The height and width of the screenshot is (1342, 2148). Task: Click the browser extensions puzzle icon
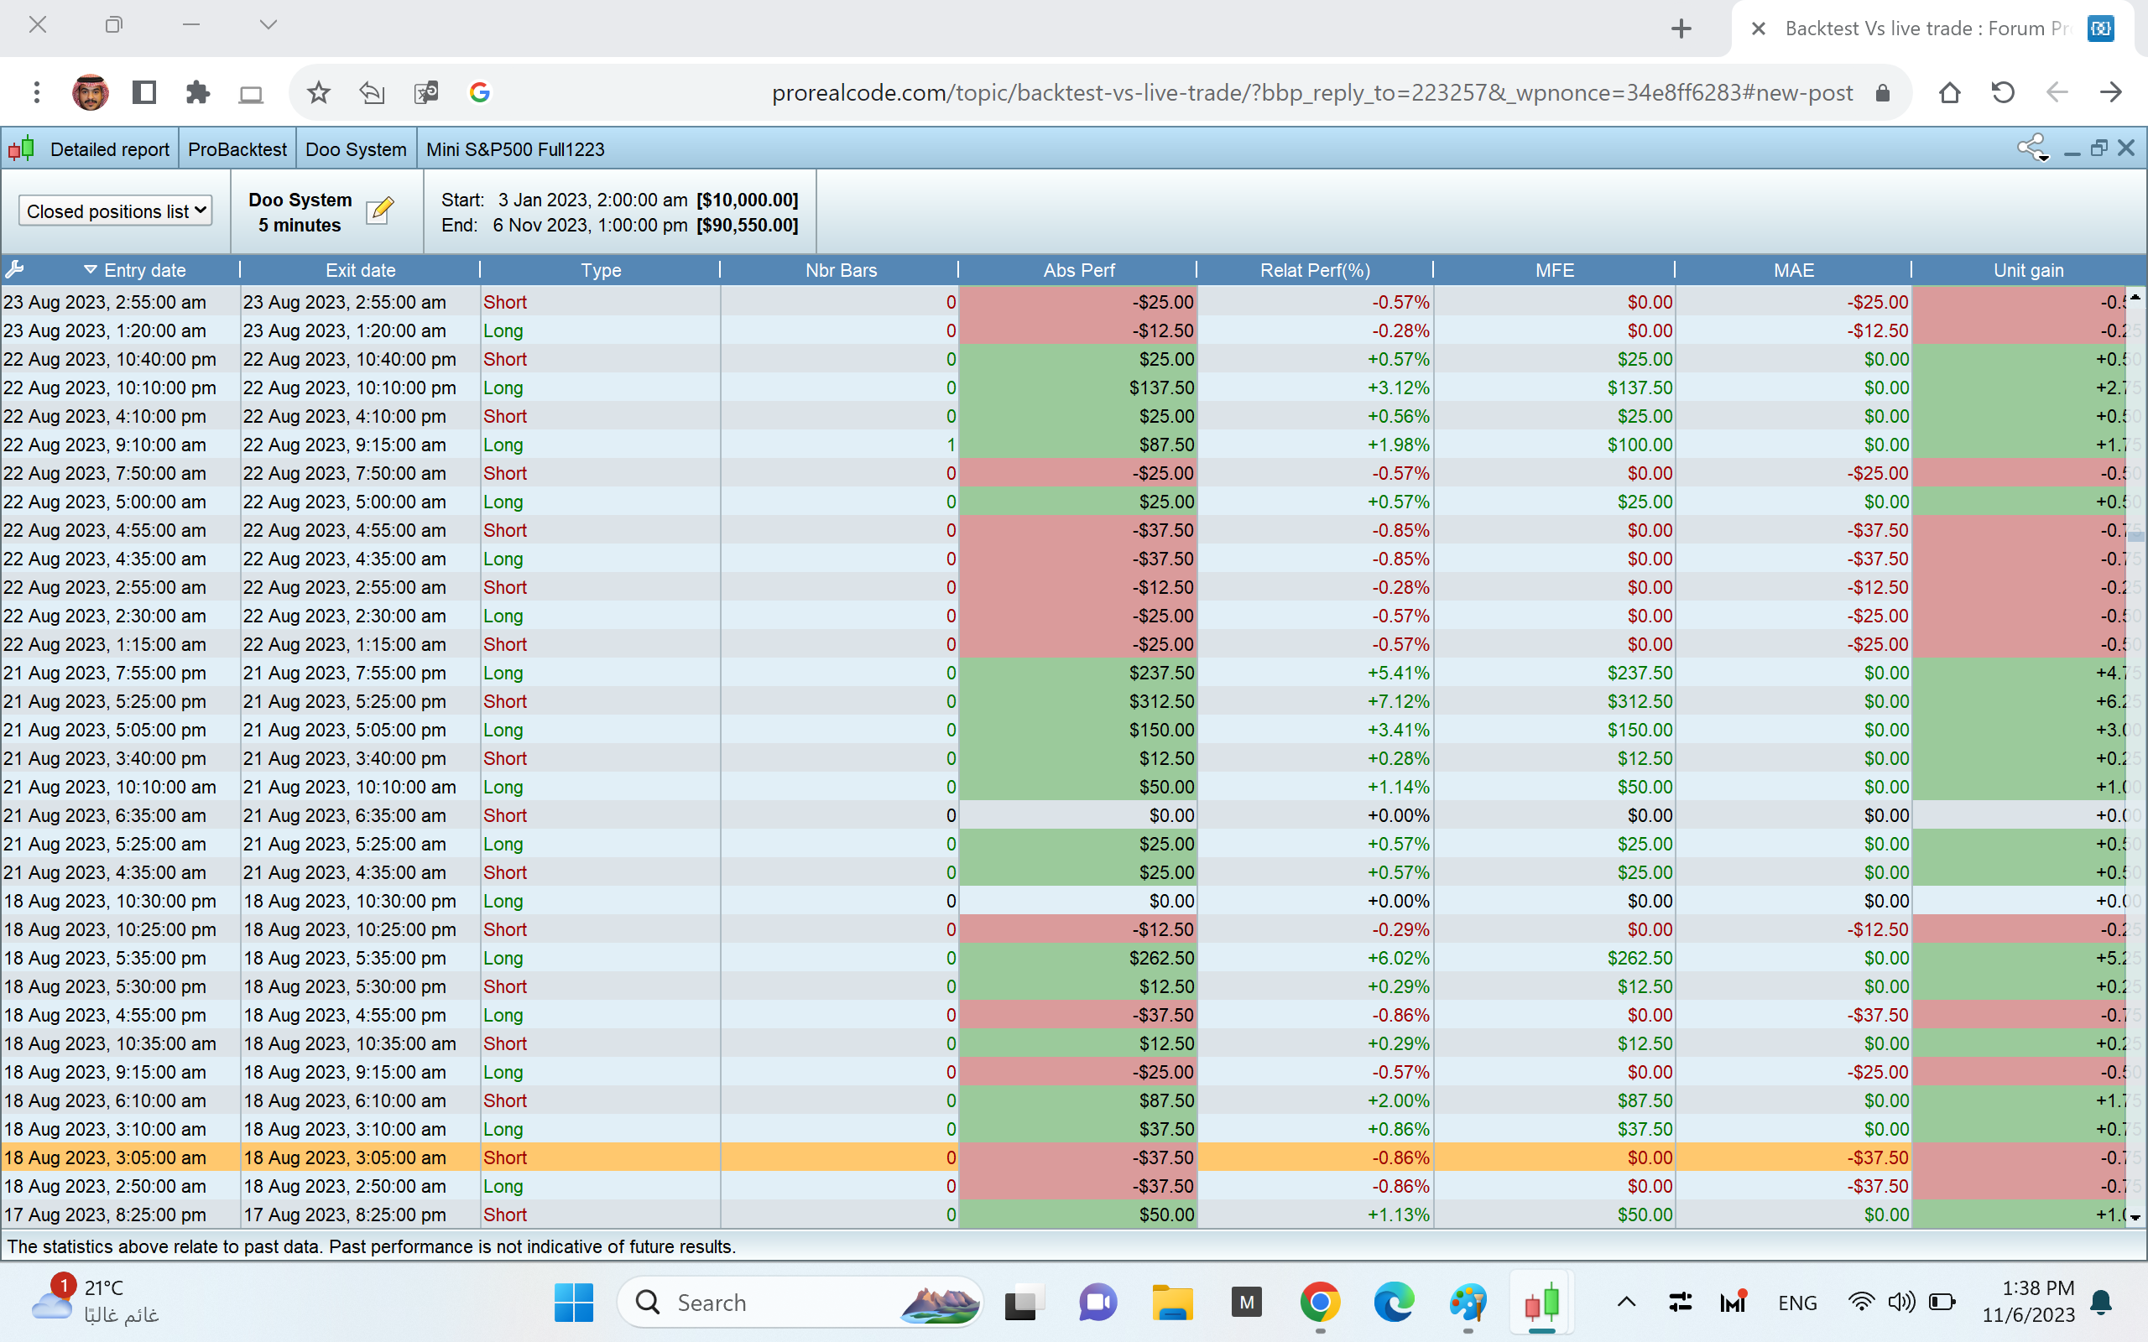tap(197, 92)
